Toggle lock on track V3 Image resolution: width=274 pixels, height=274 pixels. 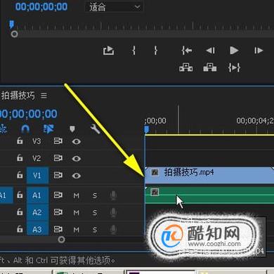coord(20,141)
